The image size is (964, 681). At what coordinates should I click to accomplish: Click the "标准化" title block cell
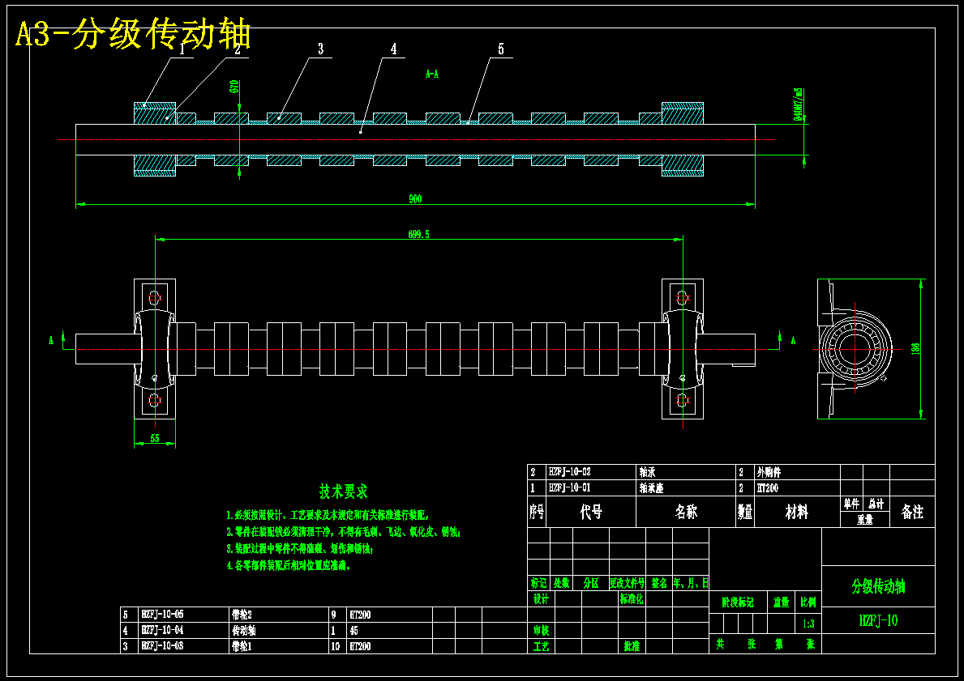(x=632, y=598)
